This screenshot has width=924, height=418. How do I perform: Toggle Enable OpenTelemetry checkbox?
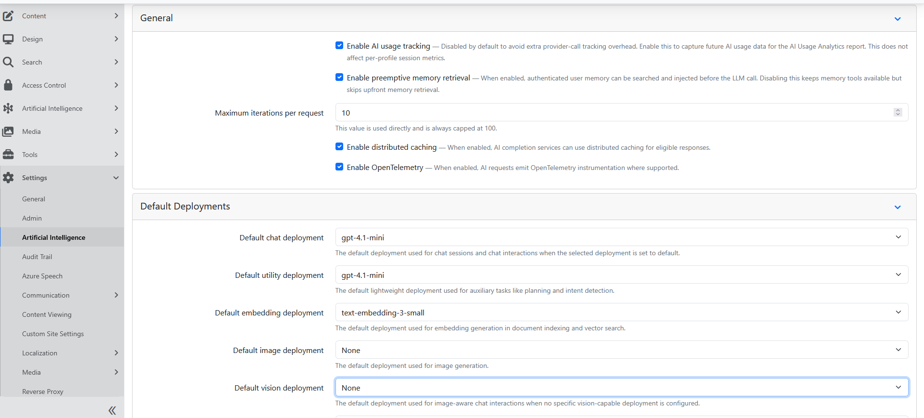339,167
